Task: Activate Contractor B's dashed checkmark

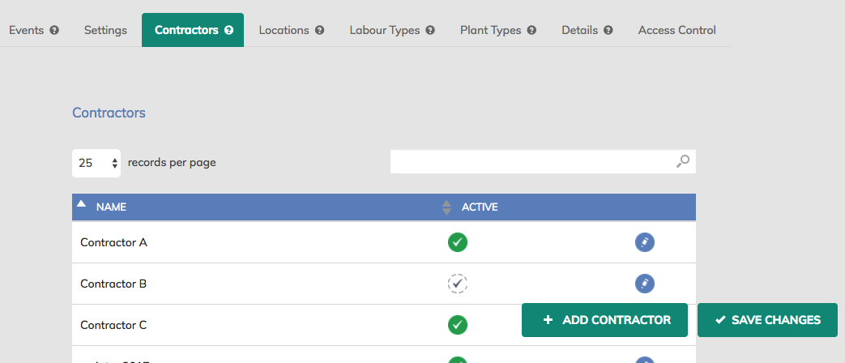Action: click(458, 284)
